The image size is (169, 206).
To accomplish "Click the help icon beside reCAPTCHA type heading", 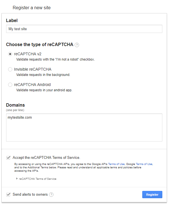I will click(77, 45).
